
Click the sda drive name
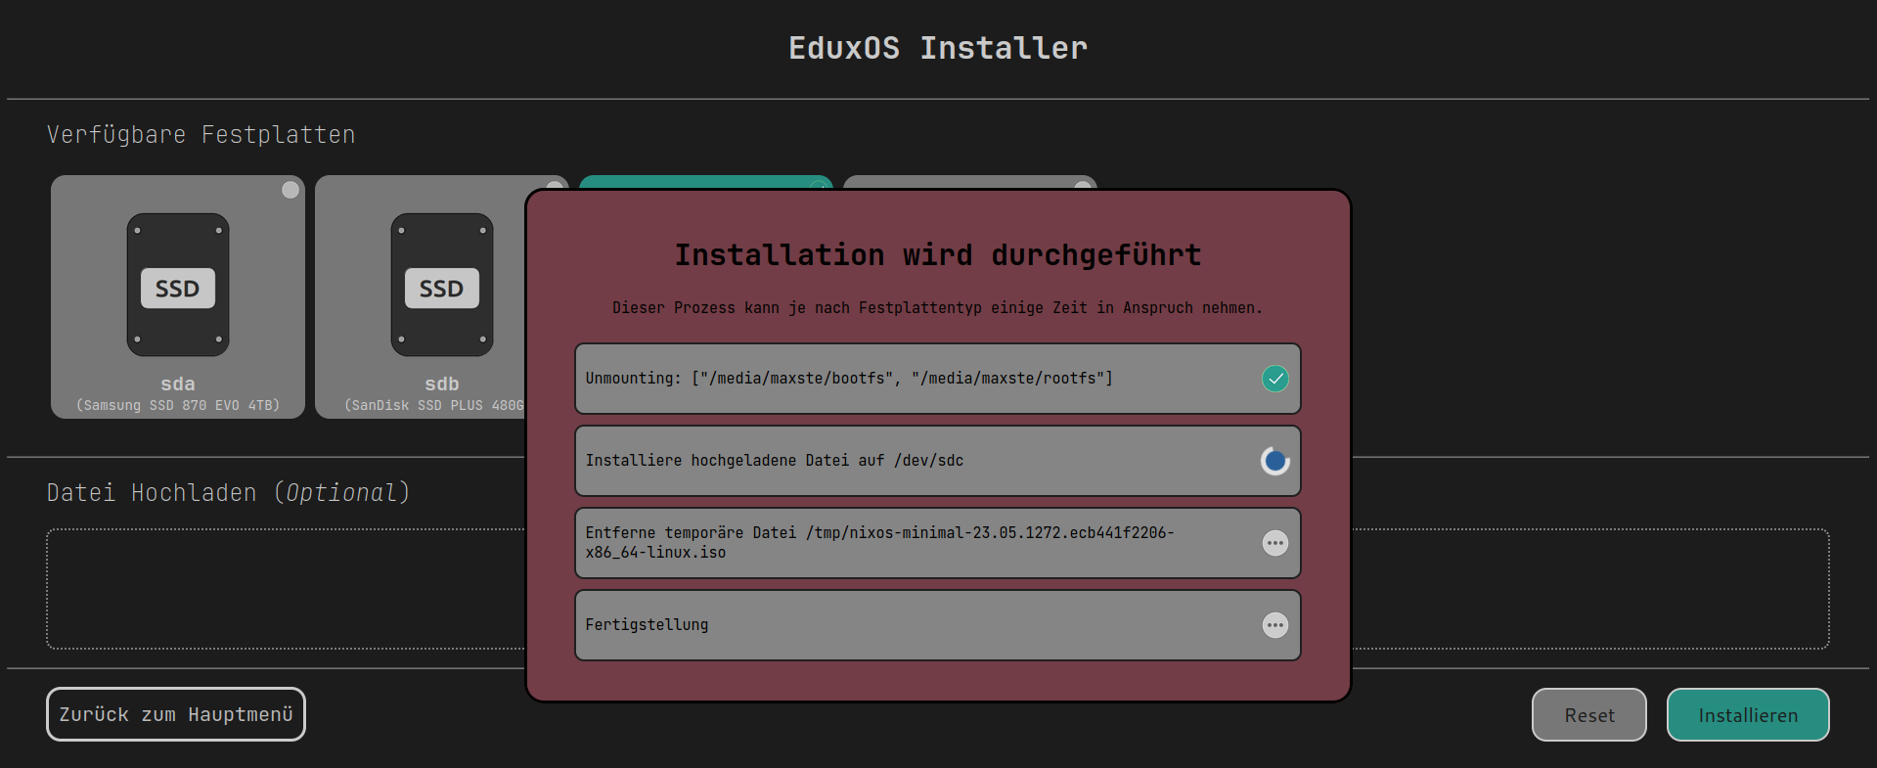coord(178,384)
